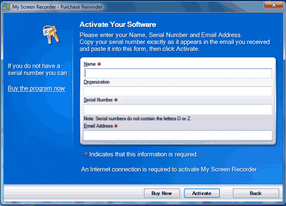Click the required dot beside the Email Address label

[x=116, y=126]
